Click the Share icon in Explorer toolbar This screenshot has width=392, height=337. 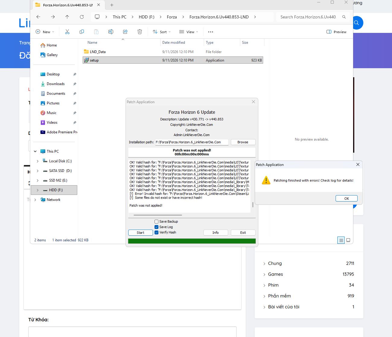click(125, 32)
